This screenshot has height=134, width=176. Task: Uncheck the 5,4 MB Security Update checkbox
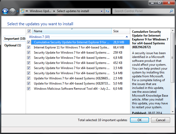click(29, 73)
